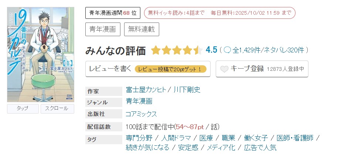Image resolution: width=338 pixels, height=159 pixels.
Task: Click the 医師・看護師 tag link
Action: click(295, 138)
